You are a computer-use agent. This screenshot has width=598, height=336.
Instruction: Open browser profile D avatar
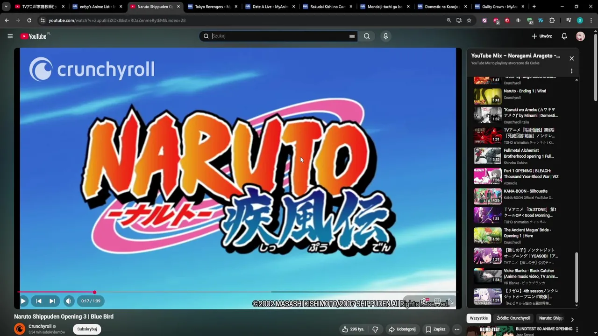click(580, 21)
